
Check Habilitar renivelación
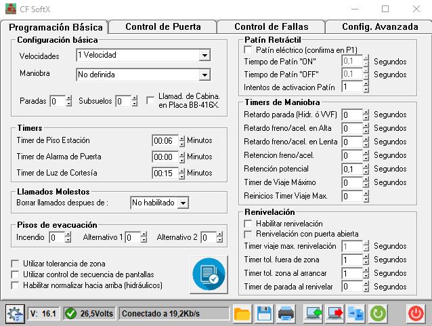pyautogui.click(x=248, y=224)
